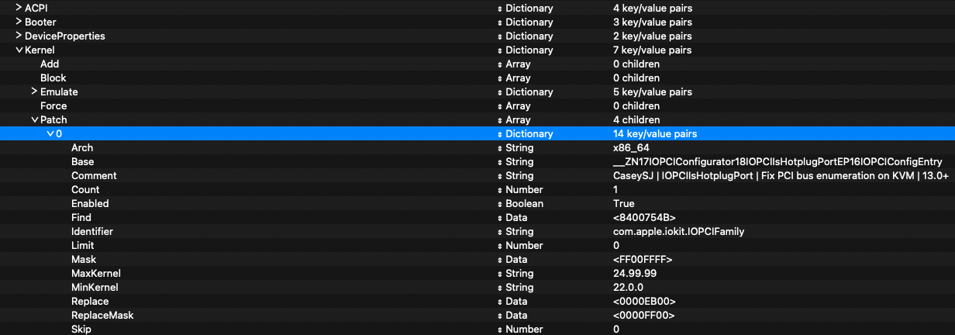The image size is (955, 335).
Task: Collapse patch item 0 disclosure arrow
Action: click(50, 133)
